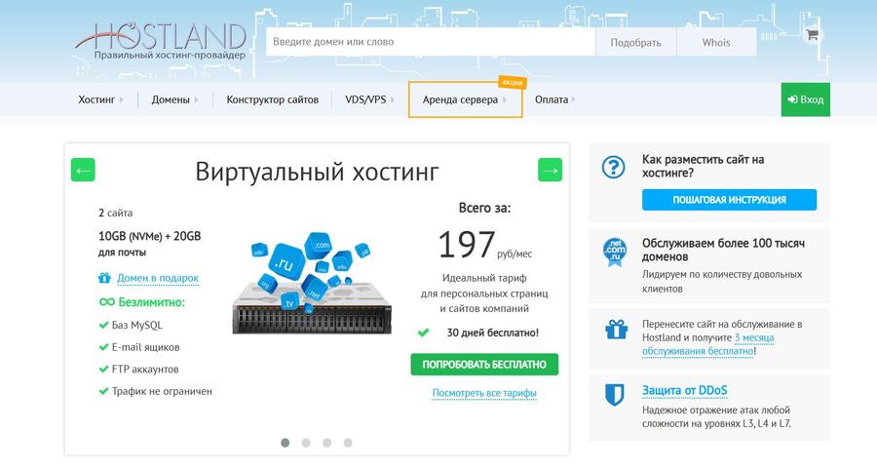The height and width of the screenshot is (471, 877).
Task: Open the Посмотреть все тарифы link
Action: tap(484, 393)
